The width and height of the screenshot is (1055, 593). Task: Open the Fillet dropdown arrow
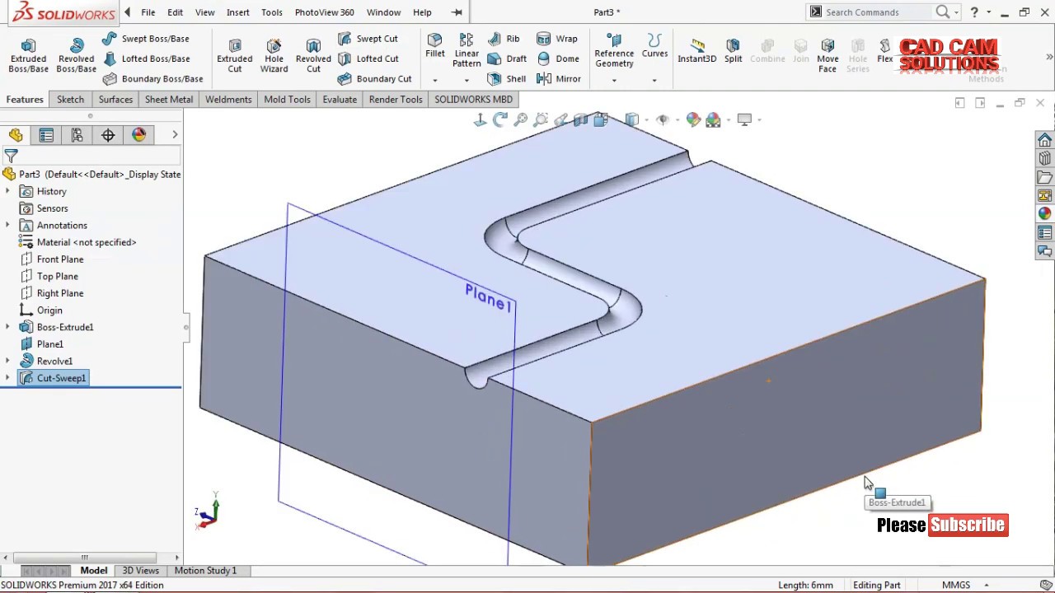coord(435,80)
